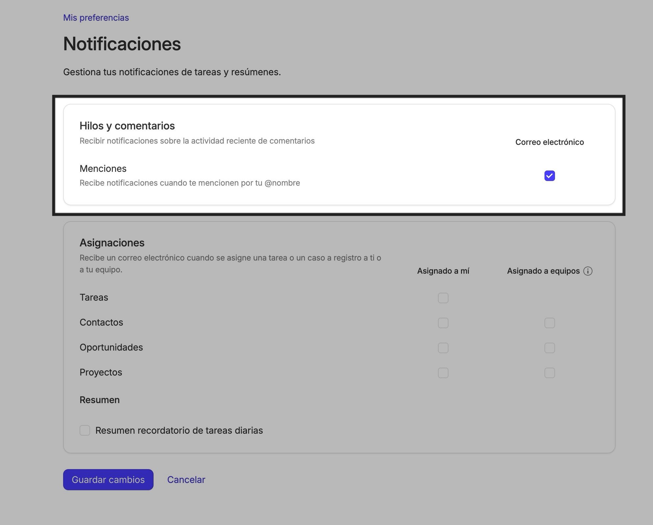Click the Menciones label
The image size is (653, 525).
click(x=103, y=169)
